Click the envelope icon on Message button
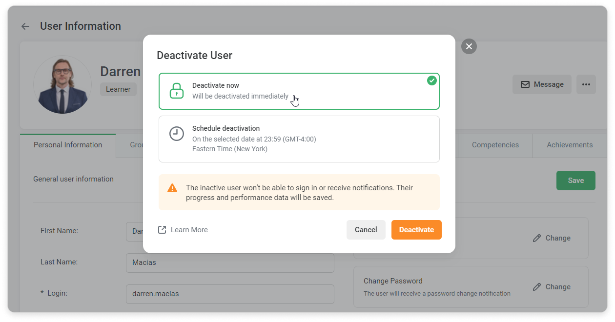 click(x=525, y=84)
